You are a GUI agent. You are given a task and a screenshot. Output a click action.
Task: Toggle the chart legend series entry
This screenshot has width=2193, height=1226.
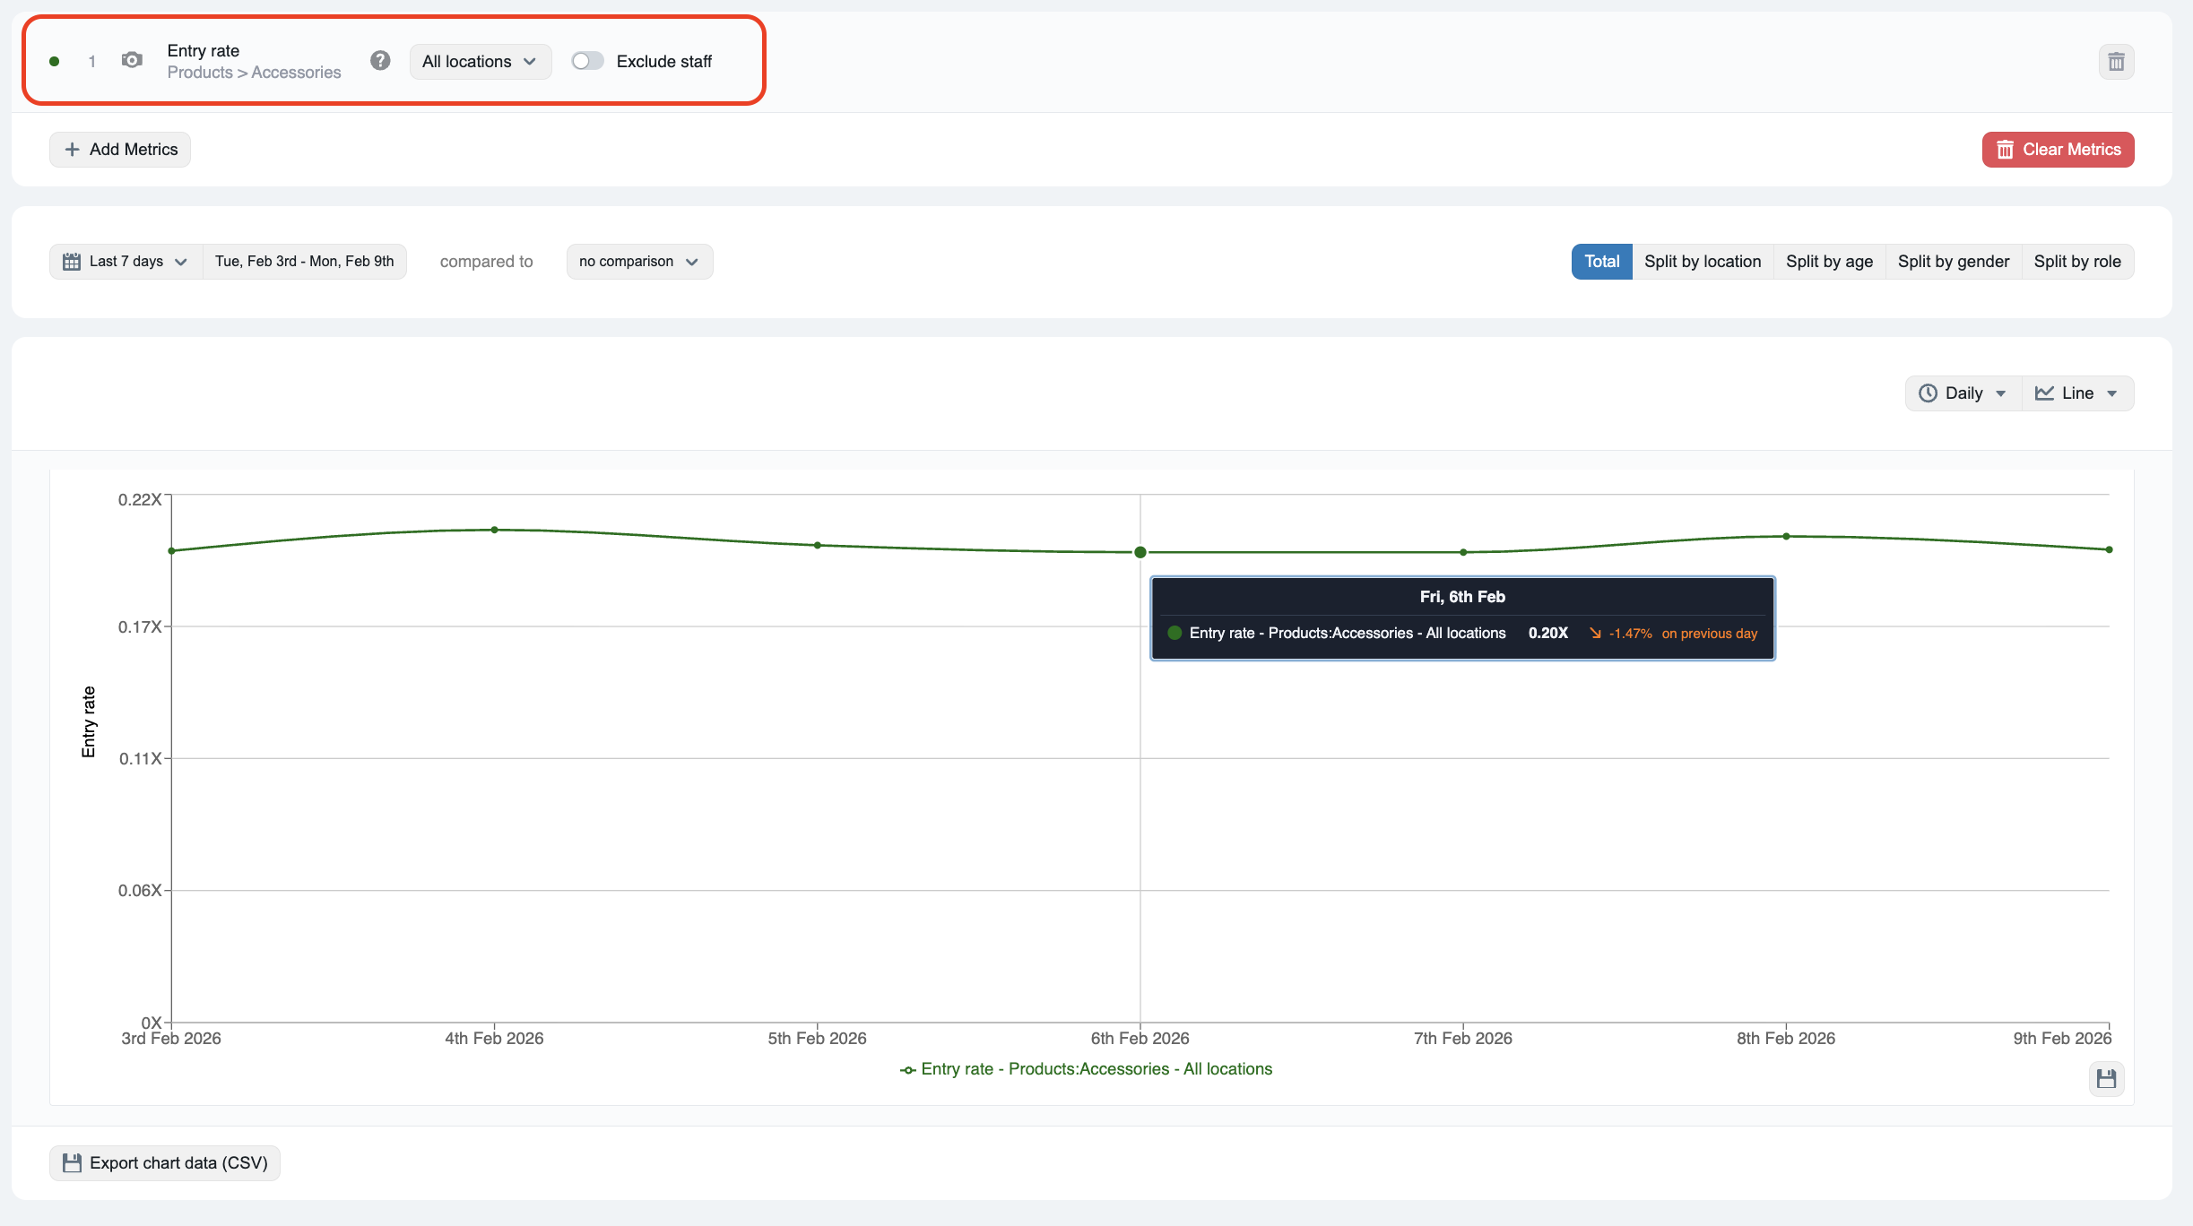coord(1086,1069)
